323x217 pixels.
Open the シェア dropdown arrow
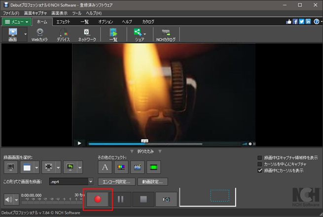[x=145, y=34]
